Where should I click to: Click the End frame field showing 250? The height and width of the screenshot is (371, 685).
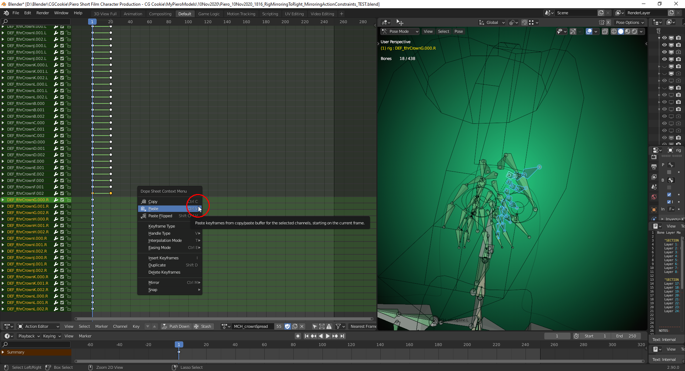point(626,336)
